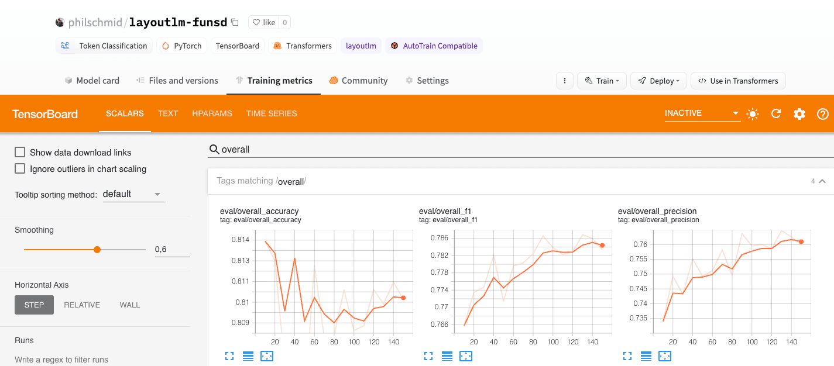Screen dimensions: 834x366
Task: Select the Training metrics tab
Action: tap(274, 81)
